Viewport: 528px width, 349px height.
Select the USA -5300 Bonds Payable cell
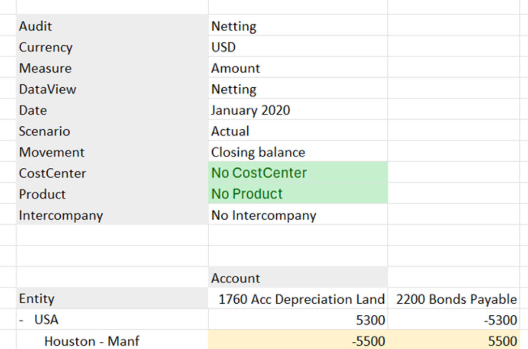pyautogui.click(x=454, y=320)
